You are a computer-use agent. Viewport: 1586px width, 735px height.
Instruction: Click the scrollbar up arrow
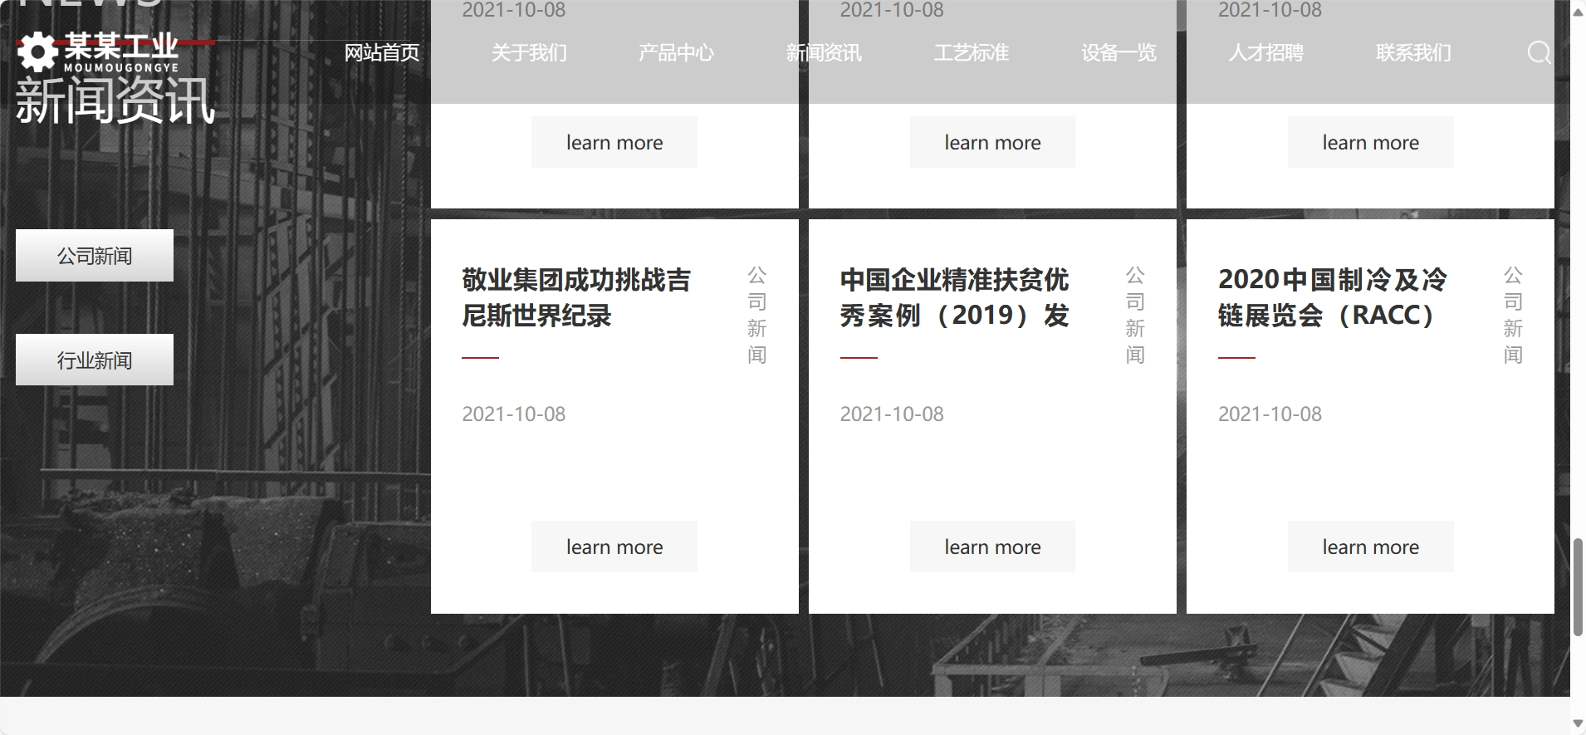pyautogui.click(x=1578, y=12)
